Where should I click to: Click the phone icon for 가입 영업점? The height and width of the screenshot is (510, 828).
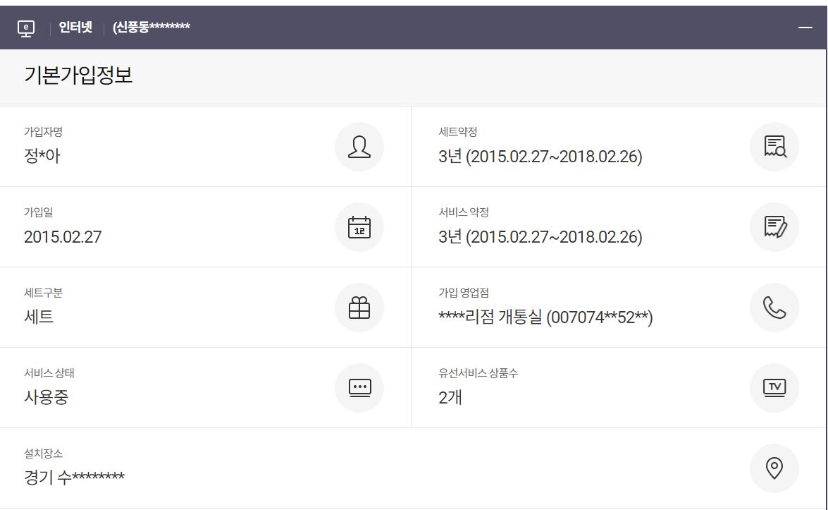point(774,308)
